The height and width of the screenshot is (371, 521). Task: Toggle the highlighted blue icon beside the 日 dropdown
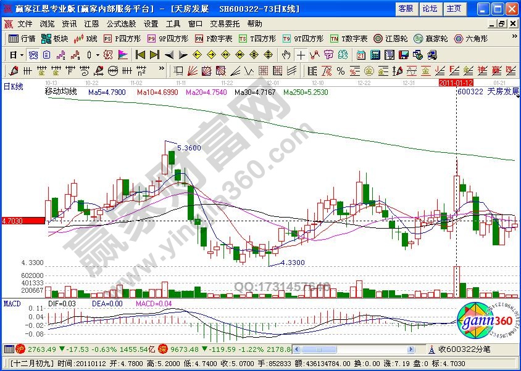32,55
